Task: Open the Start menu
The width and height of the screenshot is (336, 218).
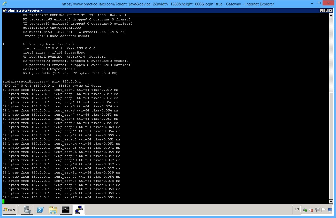Action: tap(10, 210)
